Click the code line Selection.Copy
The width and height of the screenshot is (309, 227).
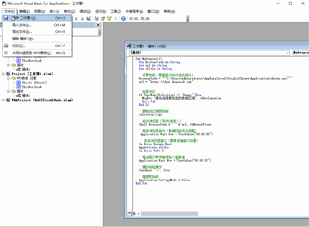(150, 114)
